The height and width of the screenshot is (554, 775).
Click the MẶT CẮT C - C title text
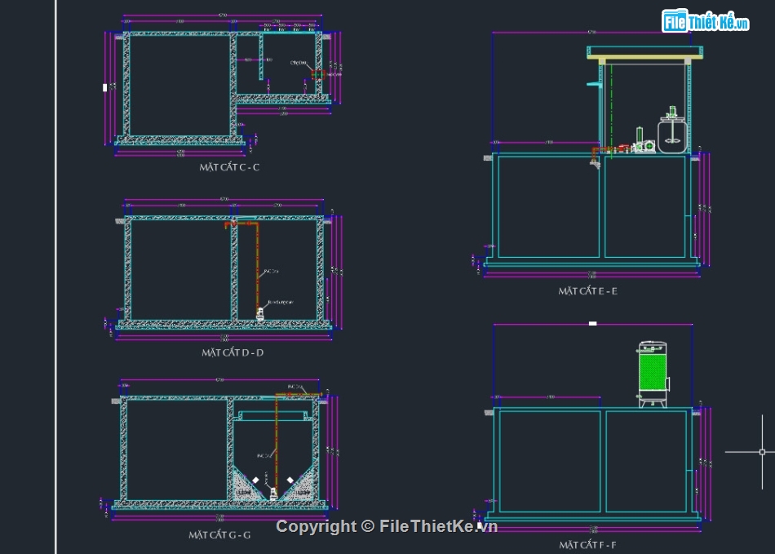click(x=229, y=167)
